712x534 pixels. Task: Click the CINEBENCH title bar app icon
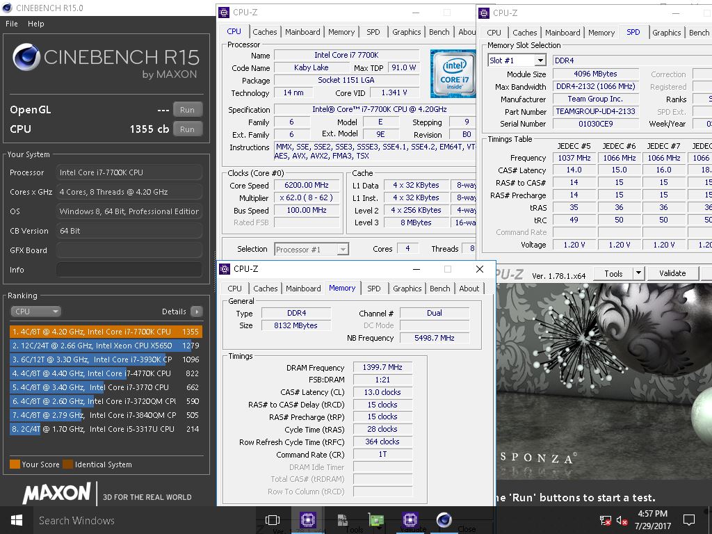pyautogui.click(x=7, y=8)
